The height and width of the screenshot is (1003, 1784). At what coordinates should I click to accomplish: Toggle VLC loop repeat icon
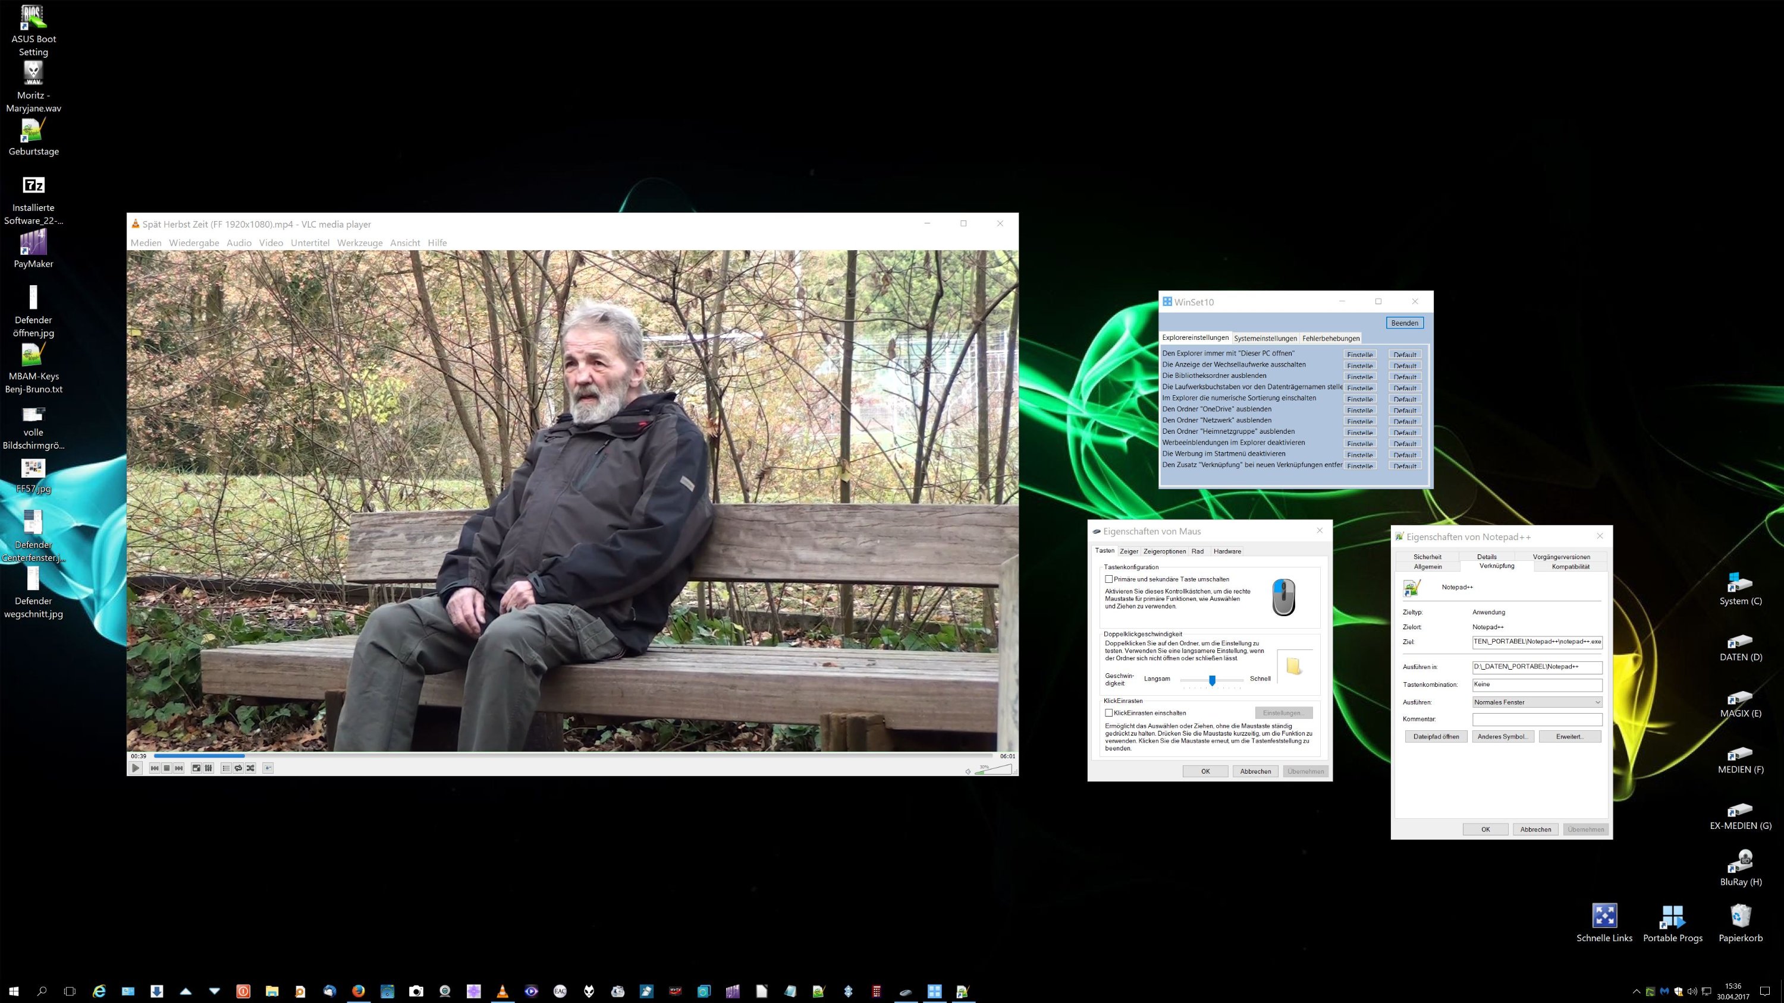click(x=238, y=768)
